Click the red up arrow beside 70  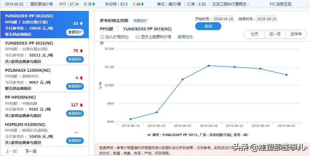click(81, 51)
